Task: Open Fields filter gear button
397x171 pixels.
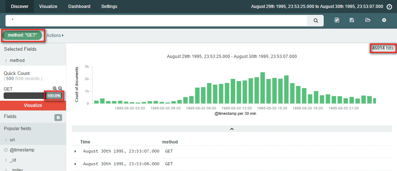Action: pos(58,118)
